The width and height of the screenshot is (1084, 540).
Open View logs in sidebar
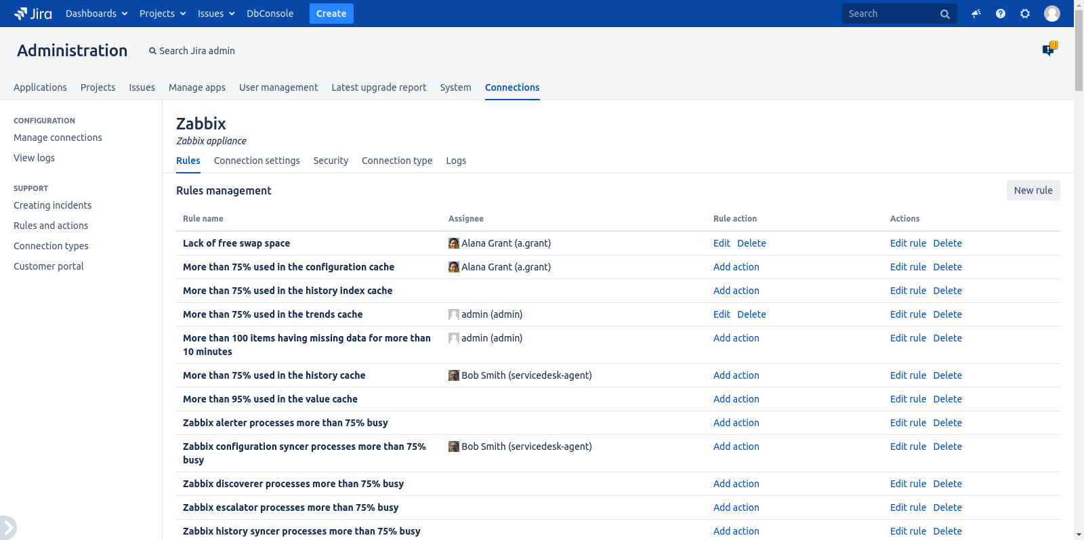[x=34, y=158]
